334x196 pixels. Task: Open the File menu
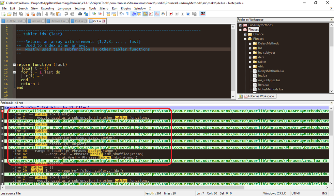(4, 8)
